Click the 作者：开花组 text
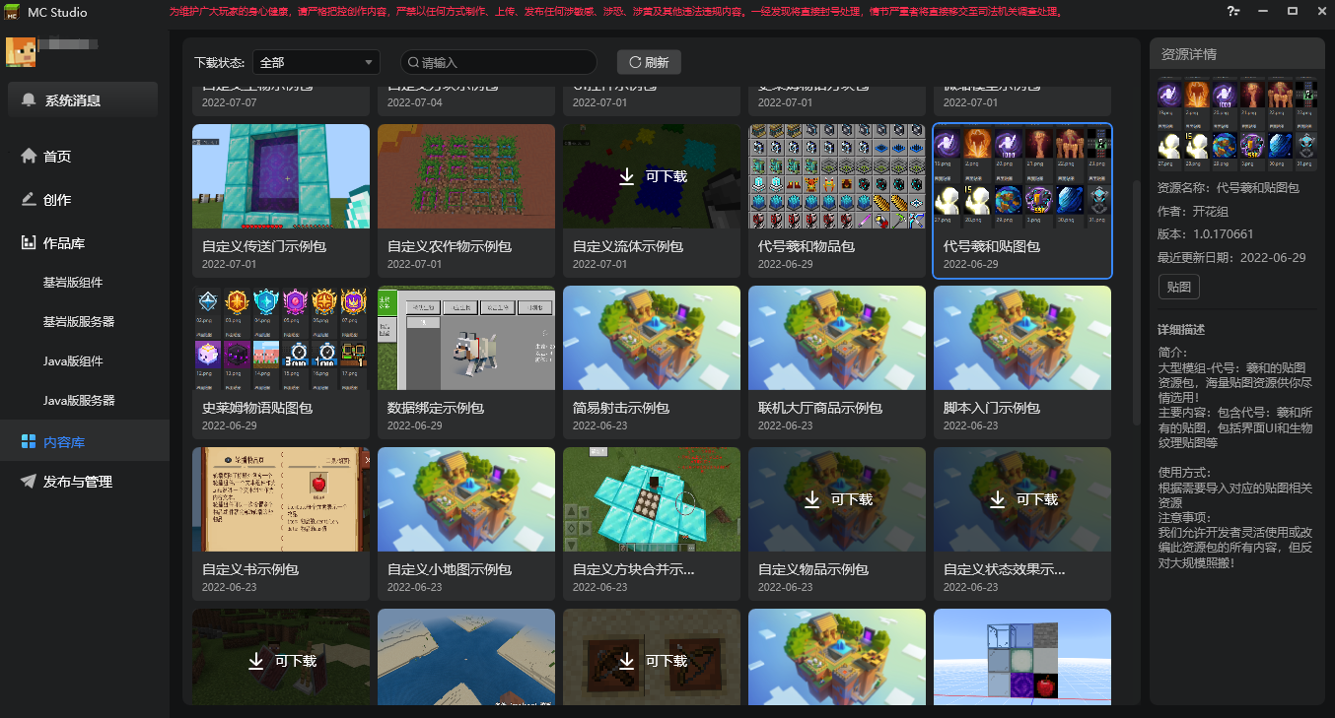1335x718 pixels. (x=1195, y=212)
